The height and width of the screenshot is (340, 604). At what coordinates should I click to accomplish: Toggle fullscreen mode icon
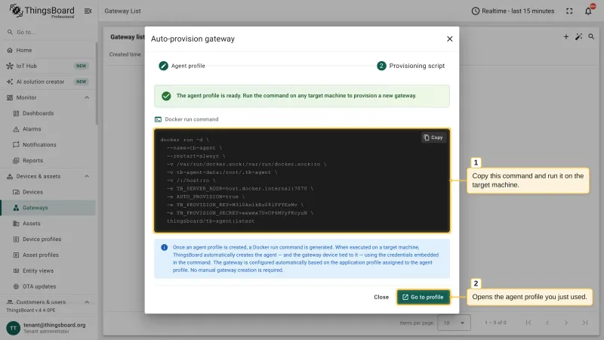click(x=569, y=11)
